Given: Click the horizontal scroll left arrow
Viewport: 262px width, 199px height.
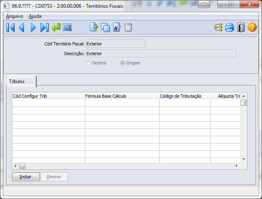Looking at the screenshot, I should coord(15,166).
